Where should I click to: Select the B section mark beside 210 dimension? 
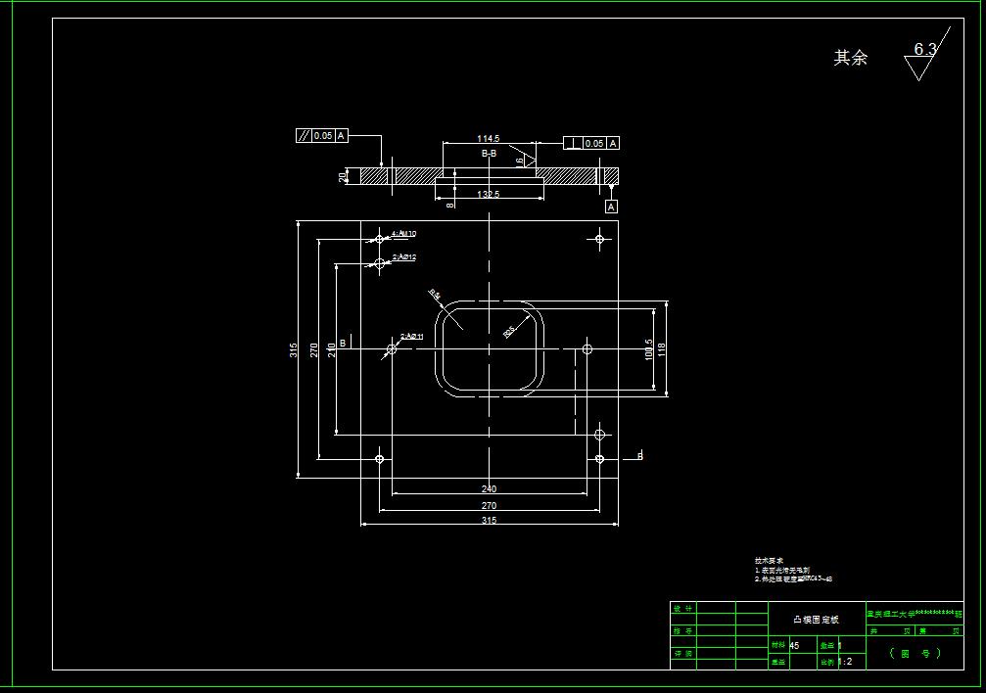coord(343,343)
